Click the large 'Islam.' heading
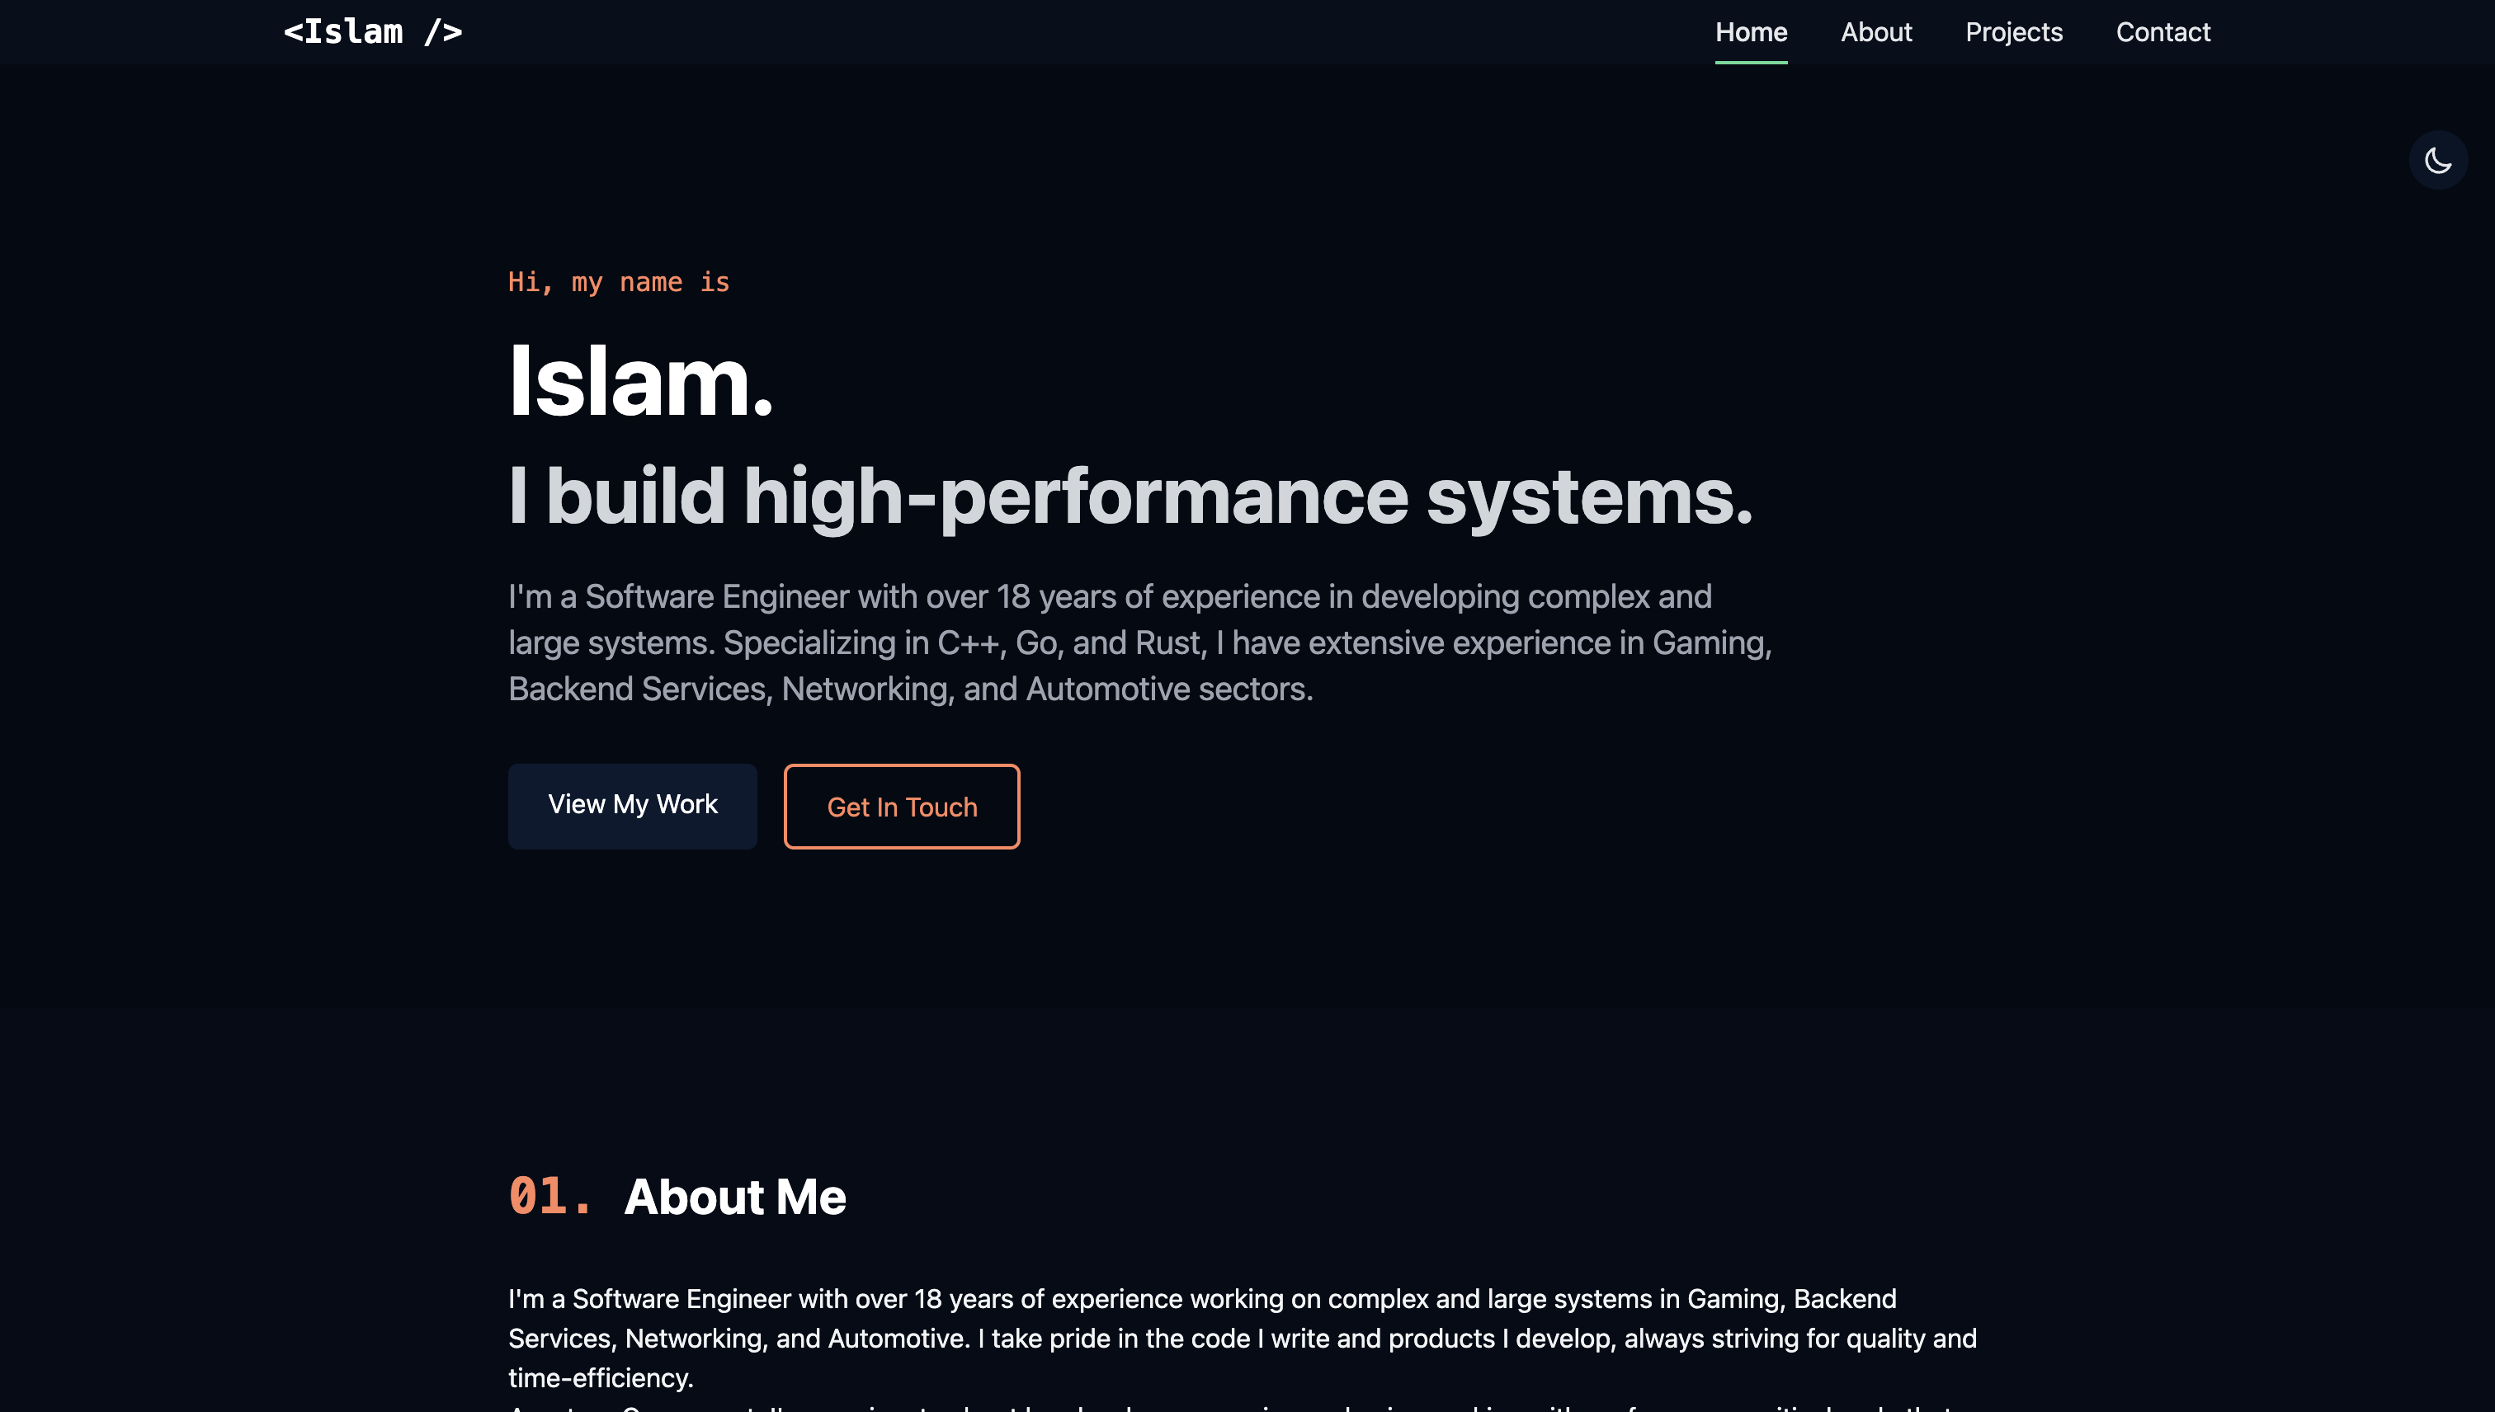Screen dimensions: 2495x1412 pos(640,382)
